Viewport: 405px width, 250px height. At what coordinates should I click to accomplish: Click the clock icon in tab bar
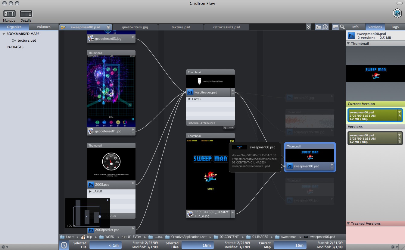326,27
